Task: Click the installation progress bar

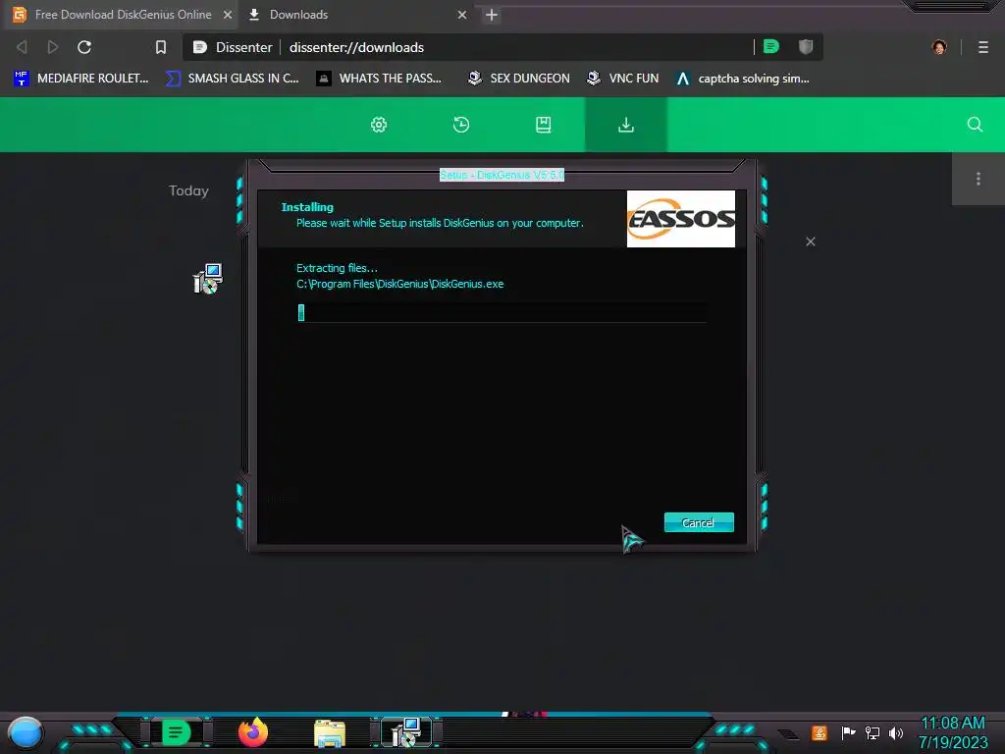Action: coord(502,313)
